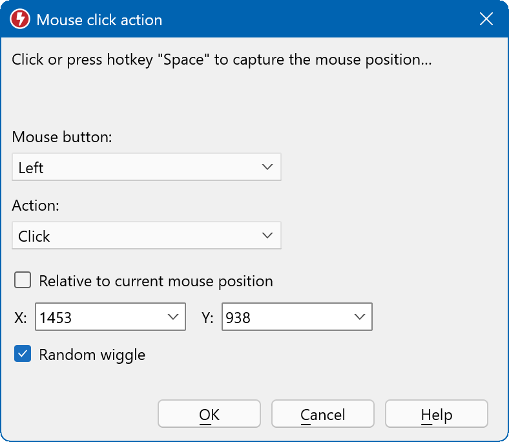Screen dimensions: 509x442
Task: Click the "Relative to current mouse position" label
Action: click(156, 281)
